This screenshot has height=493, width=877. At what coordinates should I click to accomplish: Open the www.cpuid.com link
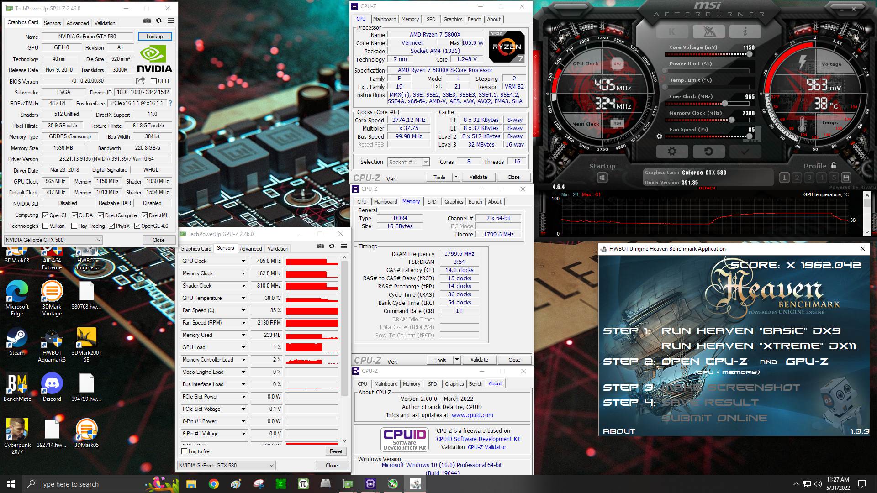point(472,415)
